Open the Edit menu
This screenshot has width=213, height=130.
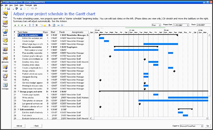pyautogui.click(x=6, y=5)
